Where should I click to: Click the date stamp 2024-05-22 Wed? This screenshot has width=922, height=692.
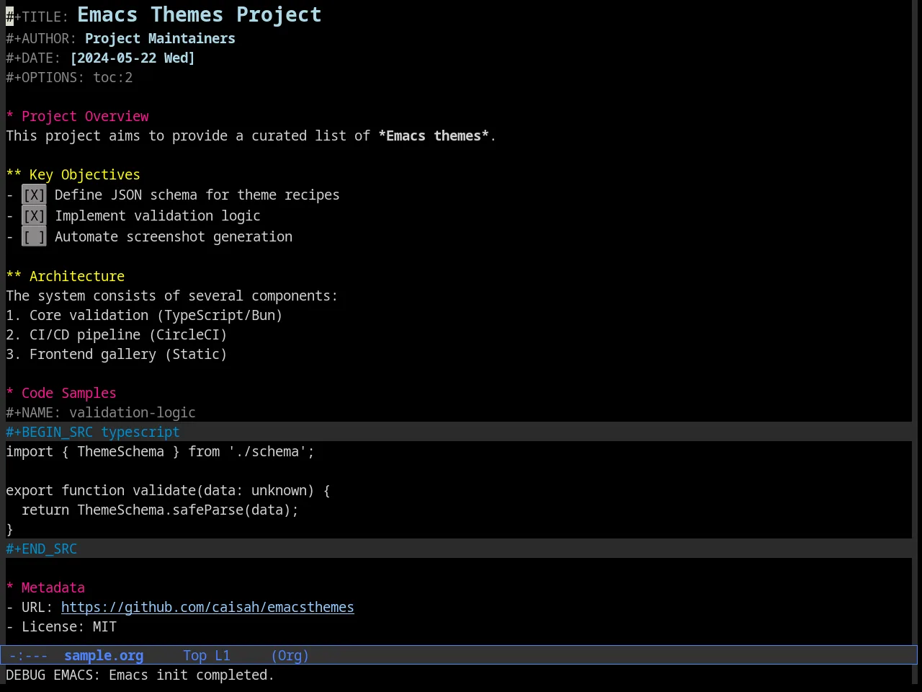pos(133,58)
